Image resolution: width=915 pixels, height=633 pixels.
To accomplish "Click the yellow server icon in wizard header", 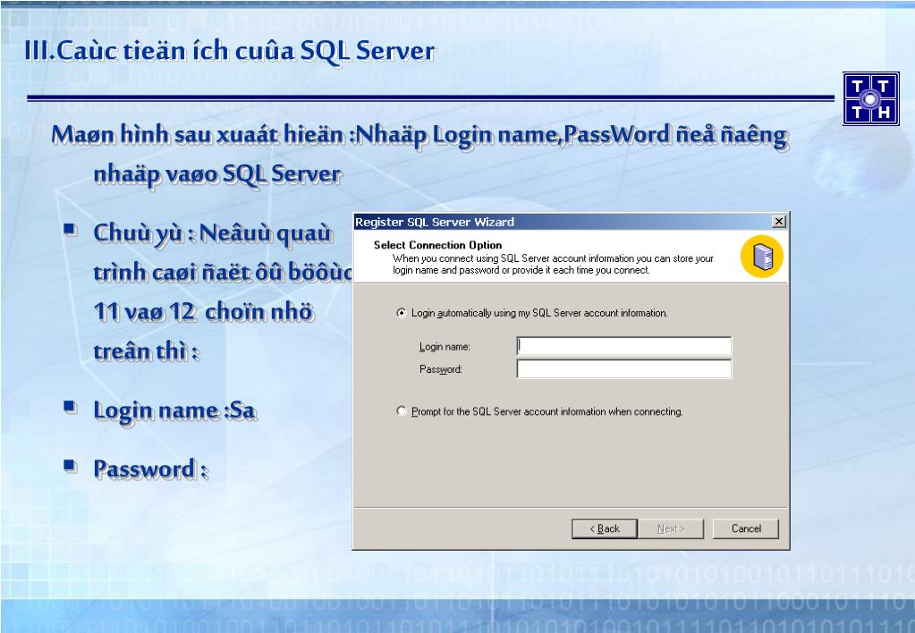I will point(761,256).
